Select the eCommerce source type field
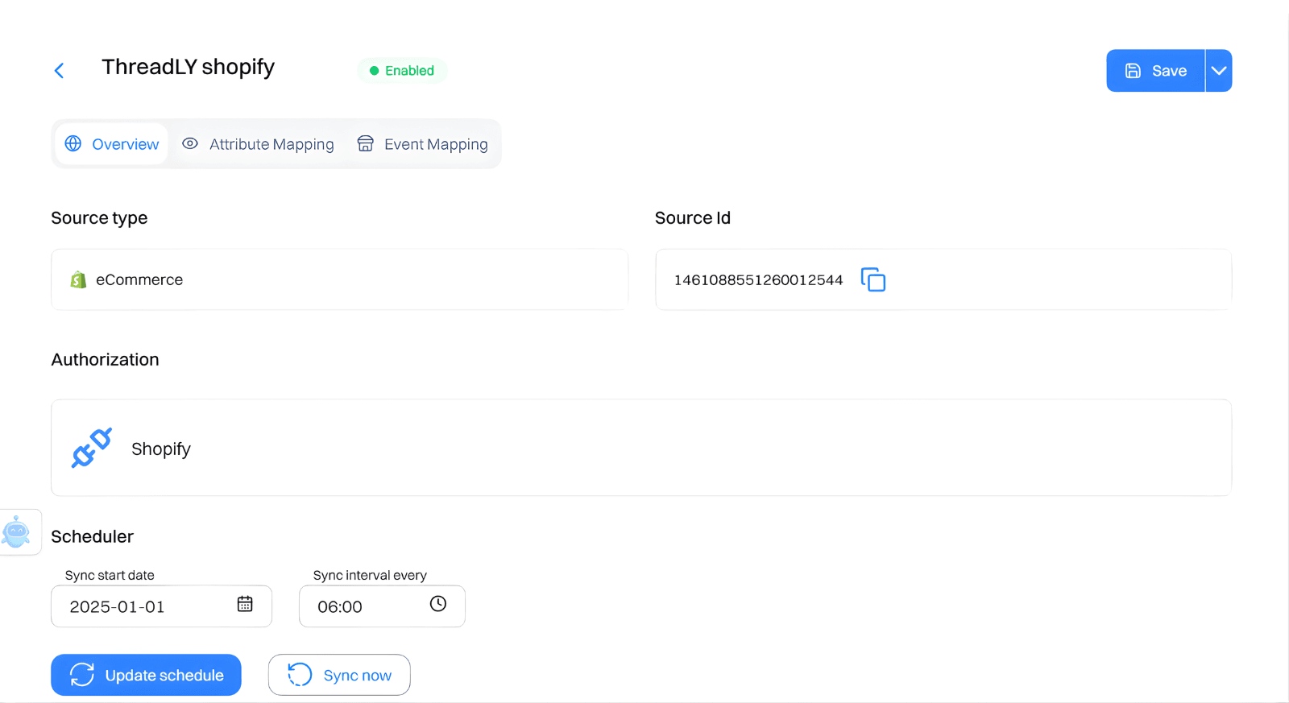1289x703 pixels. click(x=339, y=279)
